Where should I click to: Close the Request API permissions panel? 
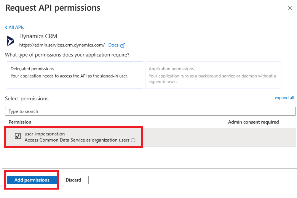pyautogui.click(x=290, y=8)
